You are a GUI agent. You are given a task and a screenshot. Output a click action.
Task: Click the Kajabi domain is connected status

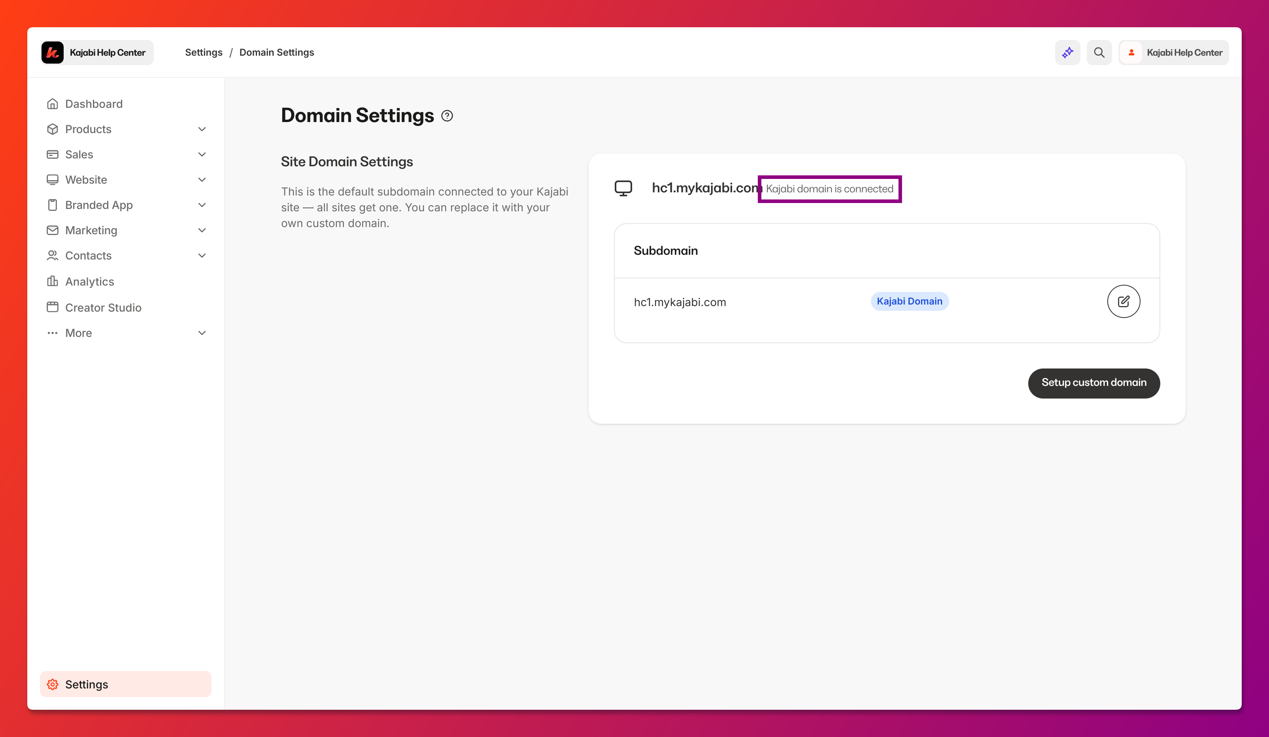pyautogui.click(x=830, y=189)
